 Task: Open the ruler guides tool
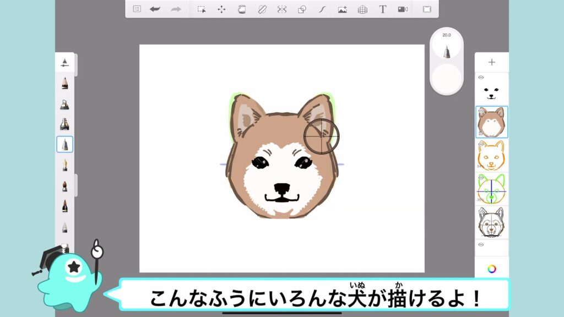[x=262, y=9]
